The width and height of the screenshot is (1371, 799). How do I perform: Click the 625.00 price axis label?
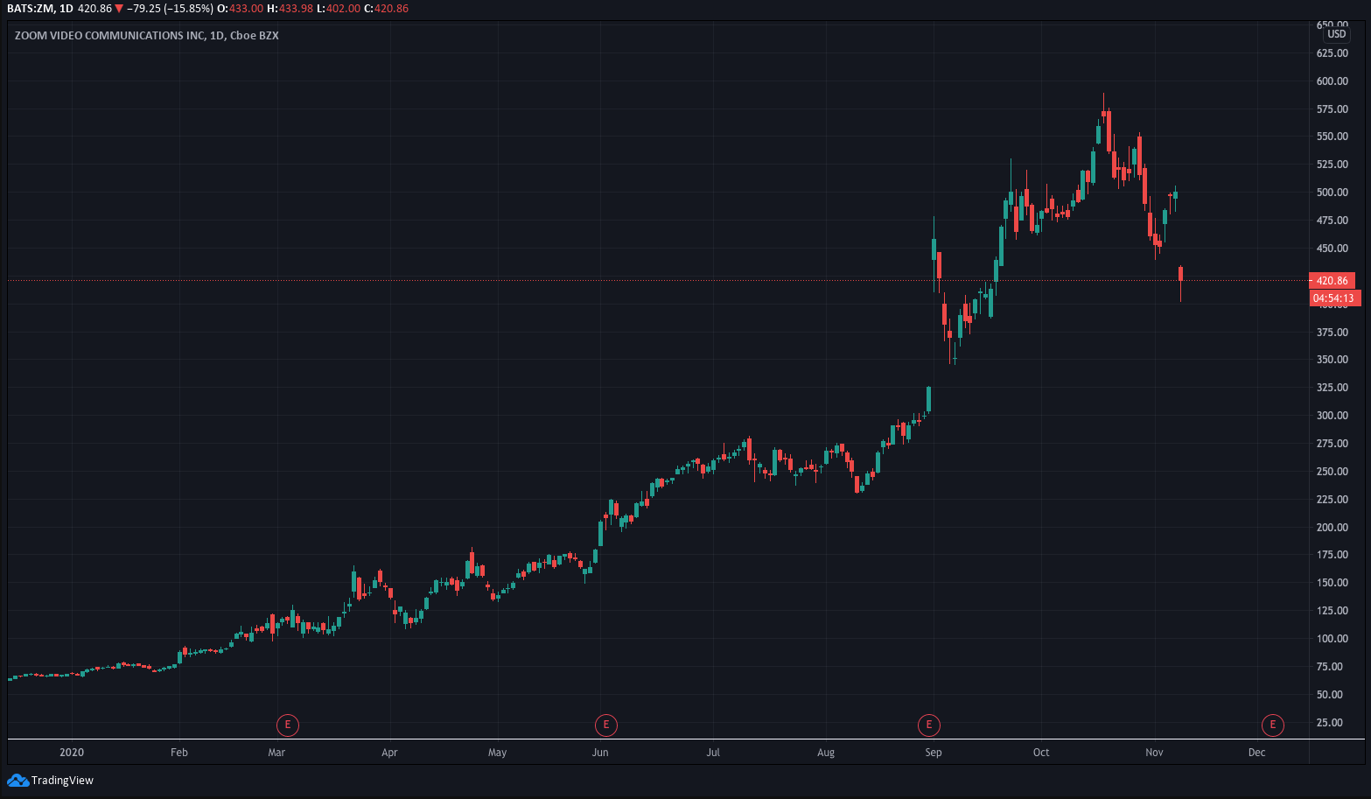pyautogui.click(x=1333, y=53)
